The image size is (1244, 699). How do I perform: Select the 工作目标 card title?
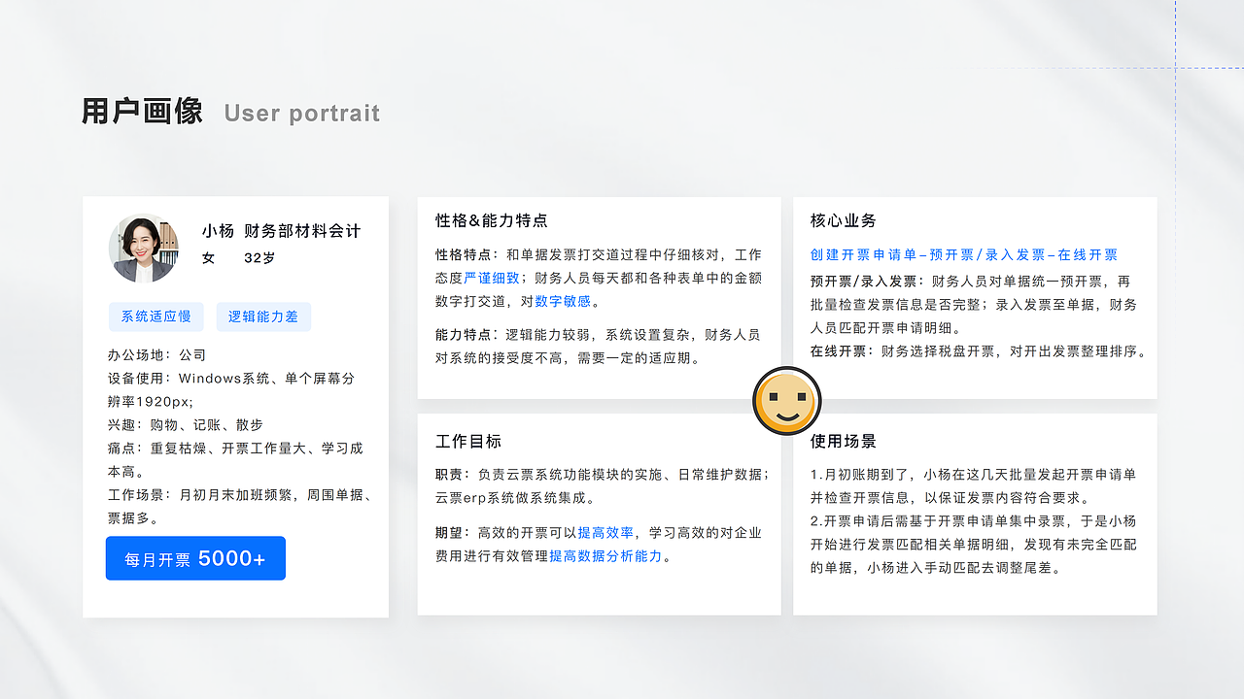tap(467, 441)
